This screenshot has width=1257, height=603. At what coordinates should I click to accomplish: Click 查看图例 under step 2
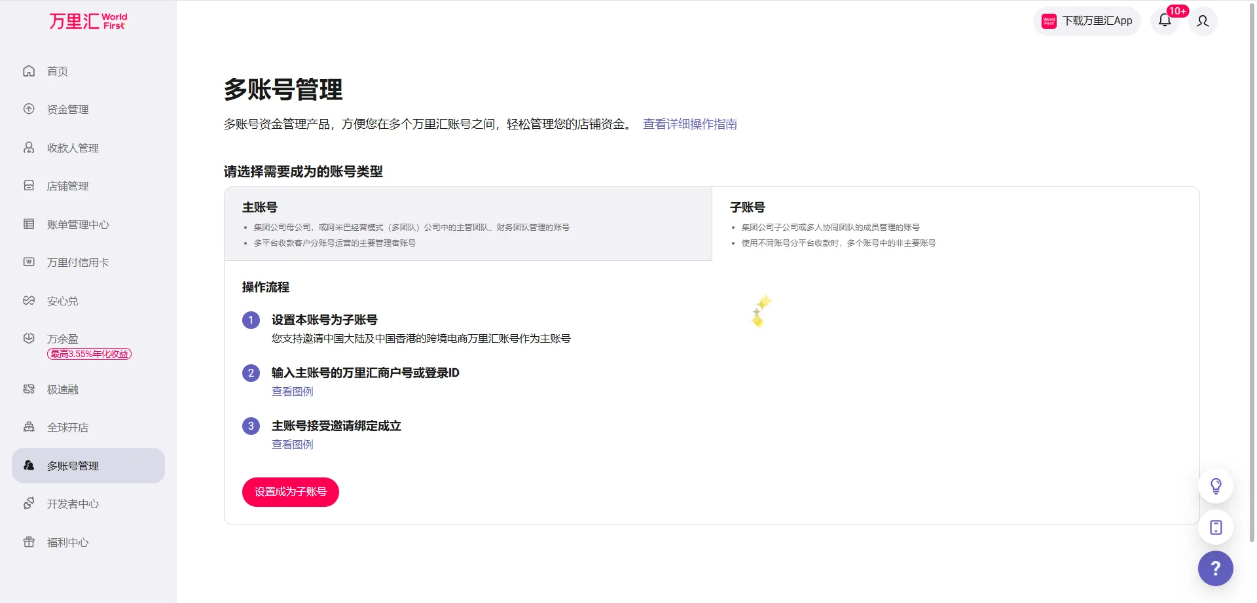click(x=292, y=391)
